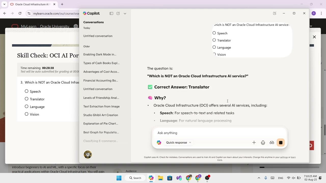
Task: Select the Vision radio button in the quiz
Action: tap(26, 114)
